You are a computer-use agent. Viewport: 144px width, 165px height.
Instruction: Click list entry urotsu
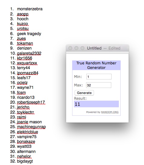(23, 29)
